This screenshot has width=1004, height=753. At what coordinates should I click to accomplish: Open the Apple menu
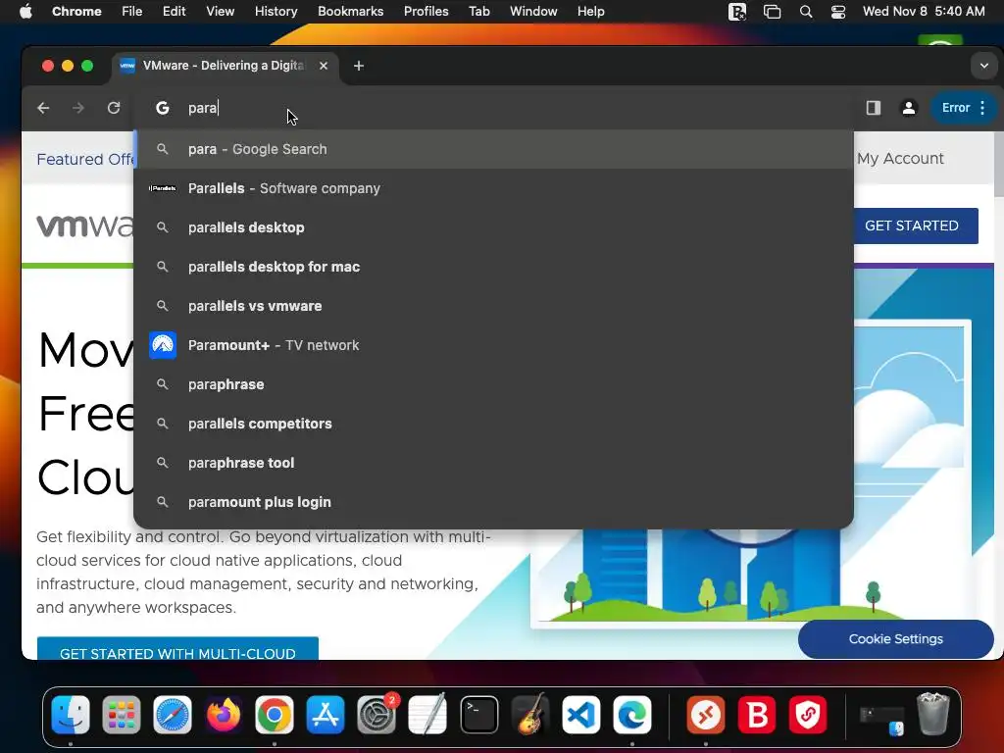pyautogui.click(x=25, y=12)
